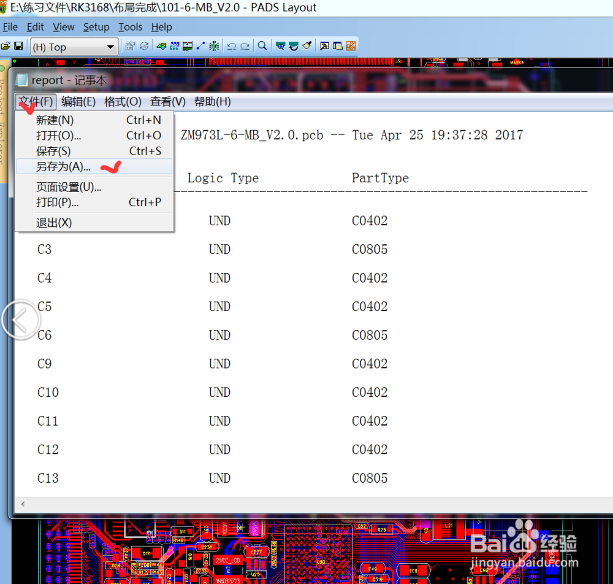Viewport: 613px width, 584px height.
Task: Click the C10 reference text
Action: [x=48, y=393]
